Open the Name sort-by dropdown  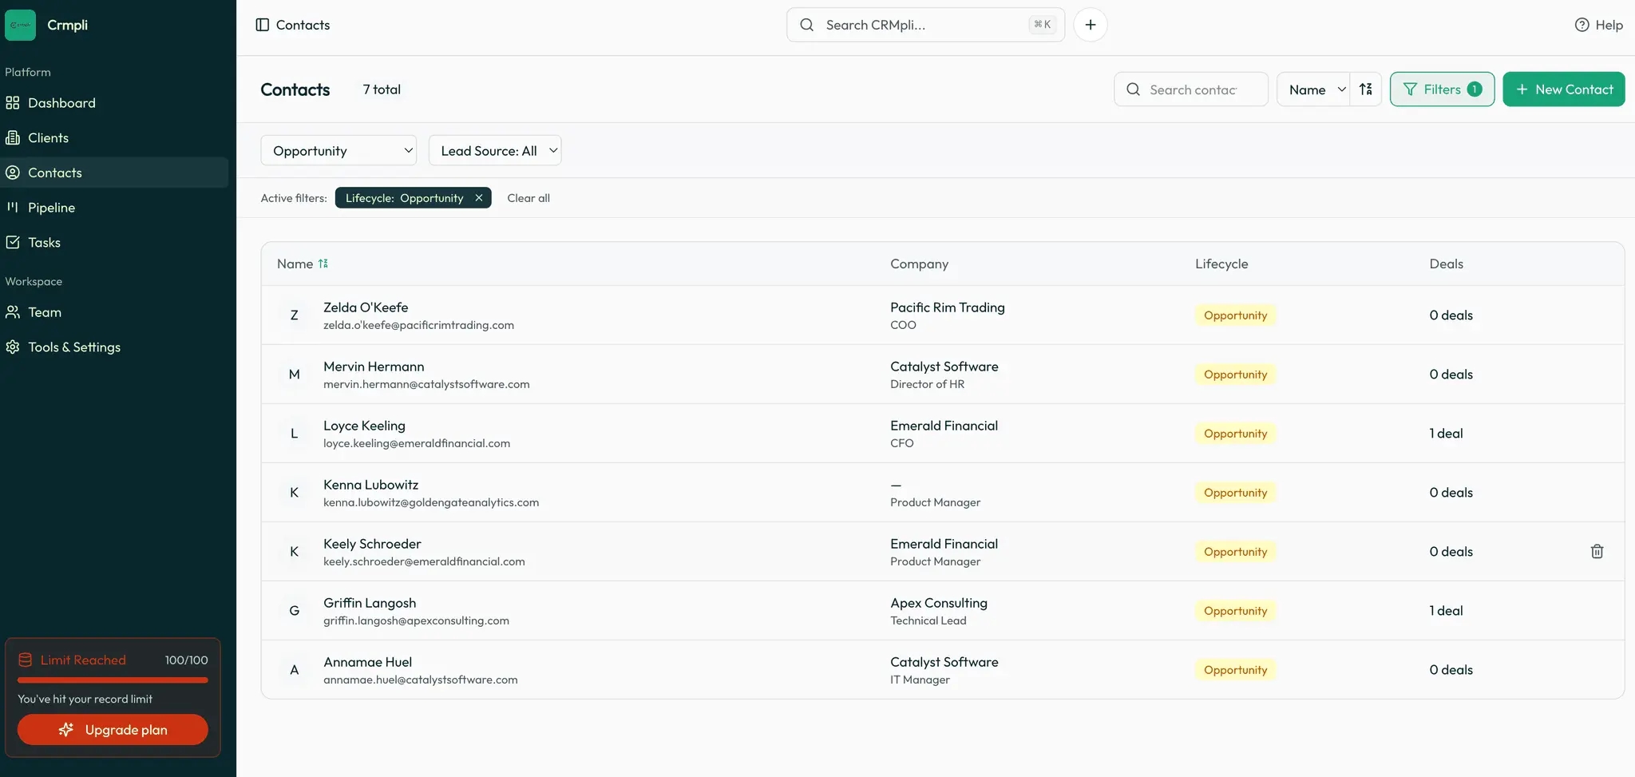tap(1314, 89)
